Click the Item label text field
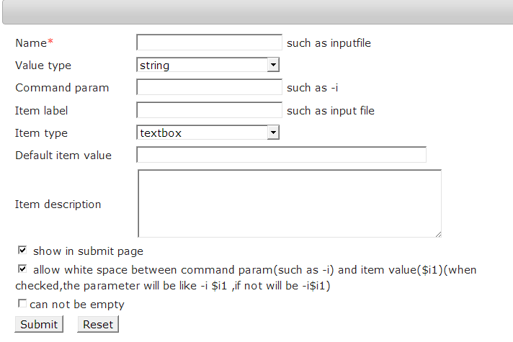This screenshot has height=342, width=513. (209, 110)
